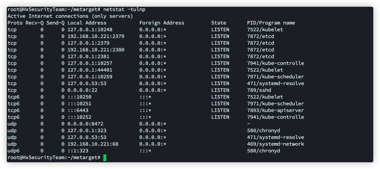Select the address '192.168.10.221:2380'

click(96, 50)
